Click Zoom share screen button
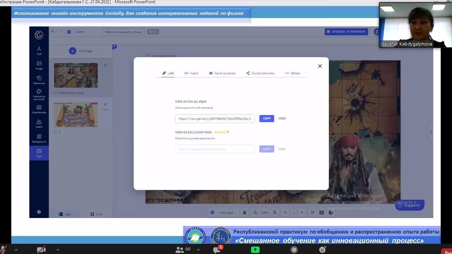This screenshot has height=254, width=452. pos(255,250)
